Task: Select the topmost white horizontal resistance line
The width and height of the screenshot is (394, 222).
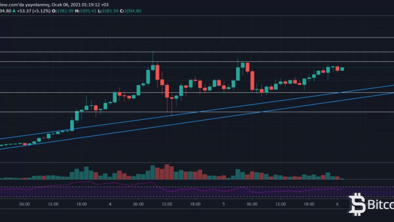Action: (197, 37)
